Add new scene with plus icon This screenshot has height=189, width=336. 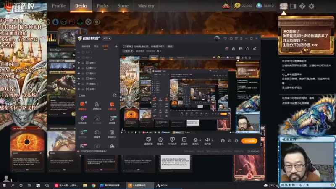coord(116,46)
